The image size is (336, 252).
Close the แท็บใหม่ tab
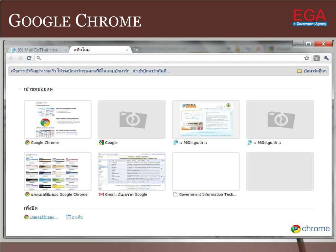pyautogui.click(x=127, y=50)
